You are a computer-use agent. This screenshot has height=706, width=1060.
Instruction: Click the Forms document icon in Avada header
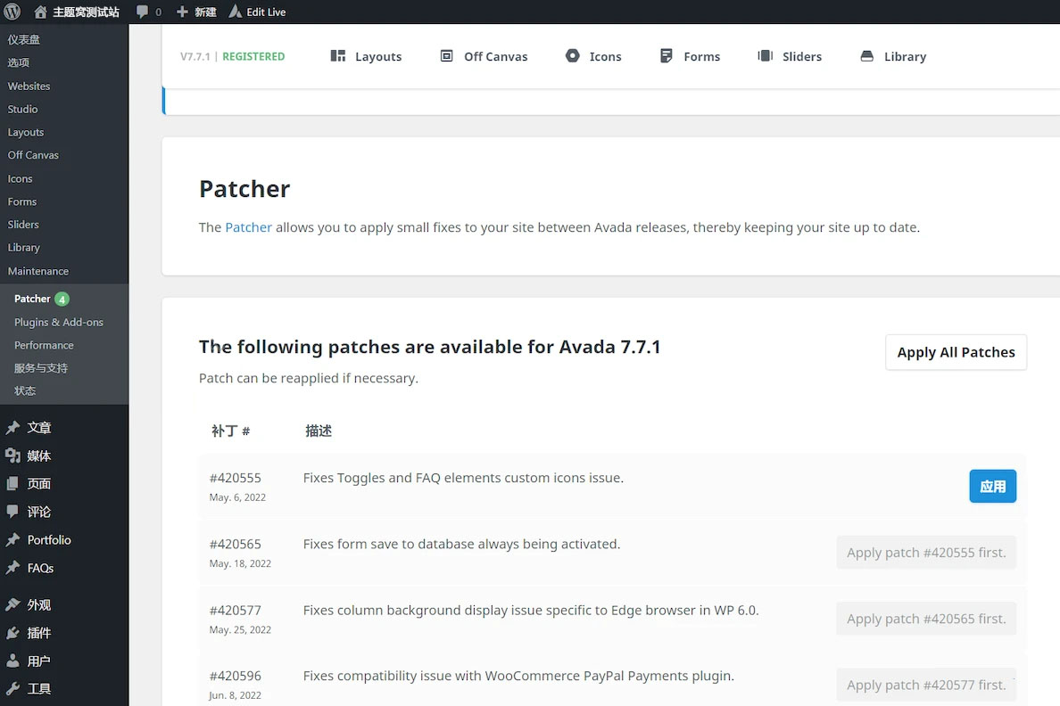(x=666, y=56)
